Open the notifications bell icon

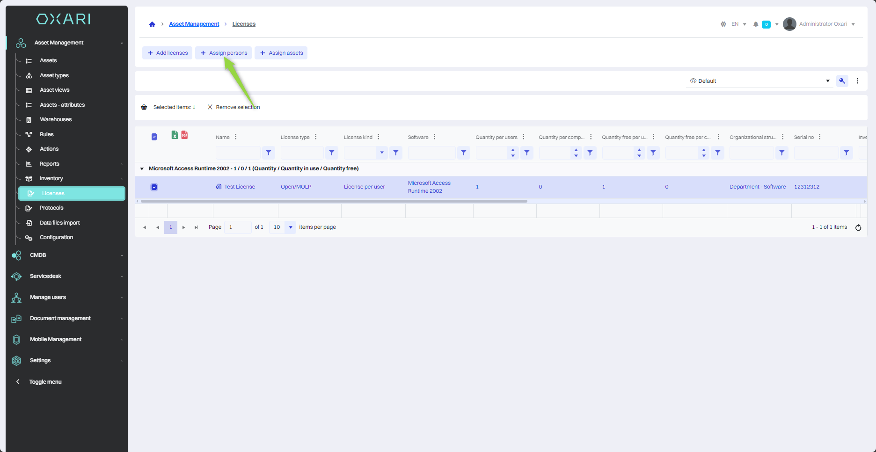pyautogui.click(x=756, y=24)
